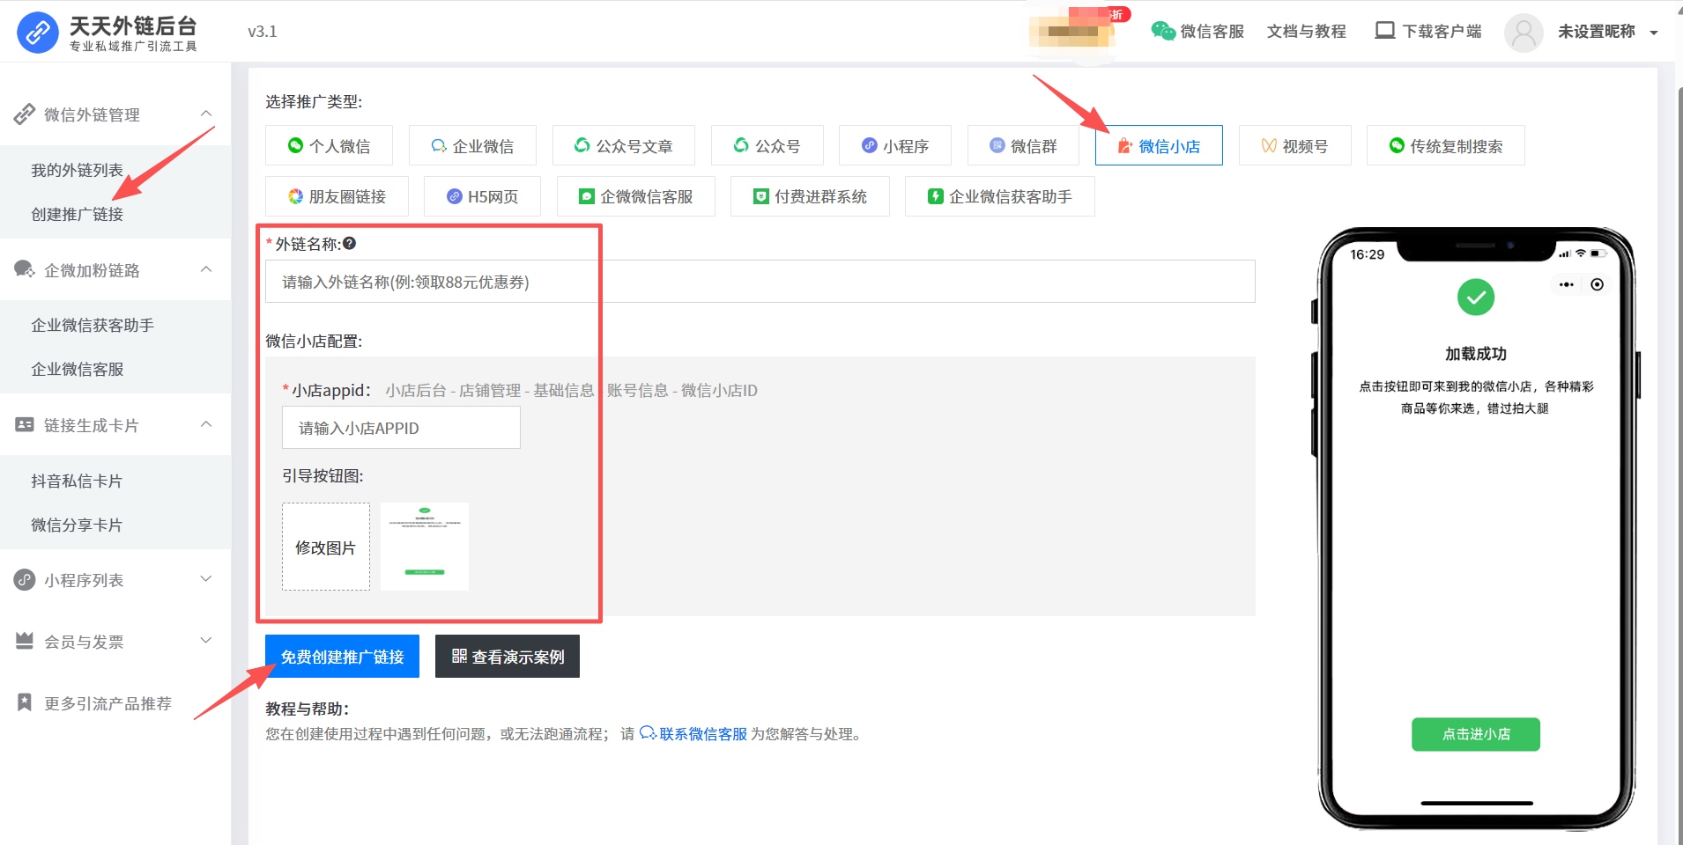Open 微信客服 from the top bar

[1197, 32]
